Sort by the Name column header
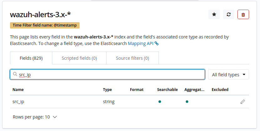This screenshot has height=131, width=260. click(x=18, y=89)
